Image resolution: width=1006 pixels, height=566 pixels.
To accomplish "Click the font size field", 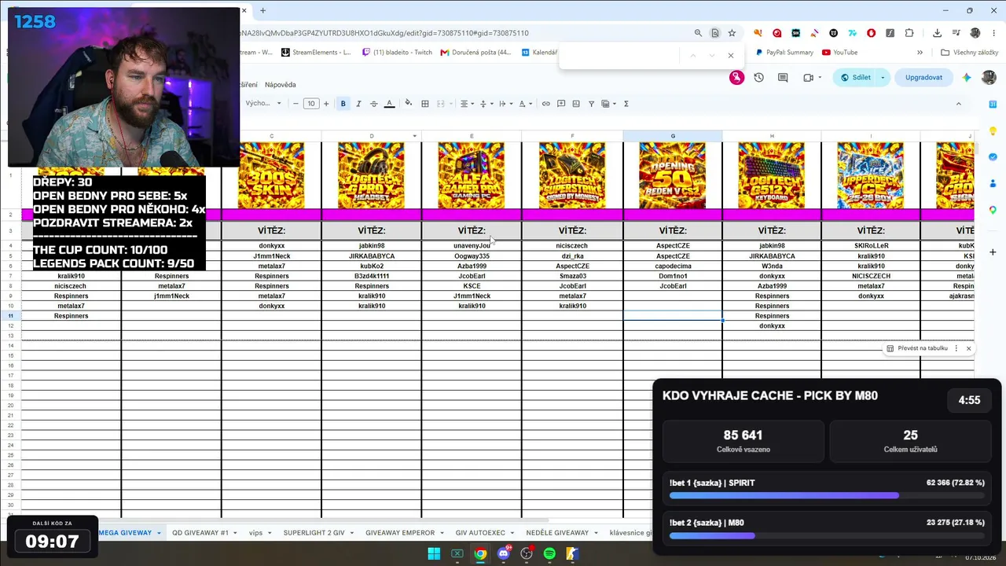I will 311,104.
